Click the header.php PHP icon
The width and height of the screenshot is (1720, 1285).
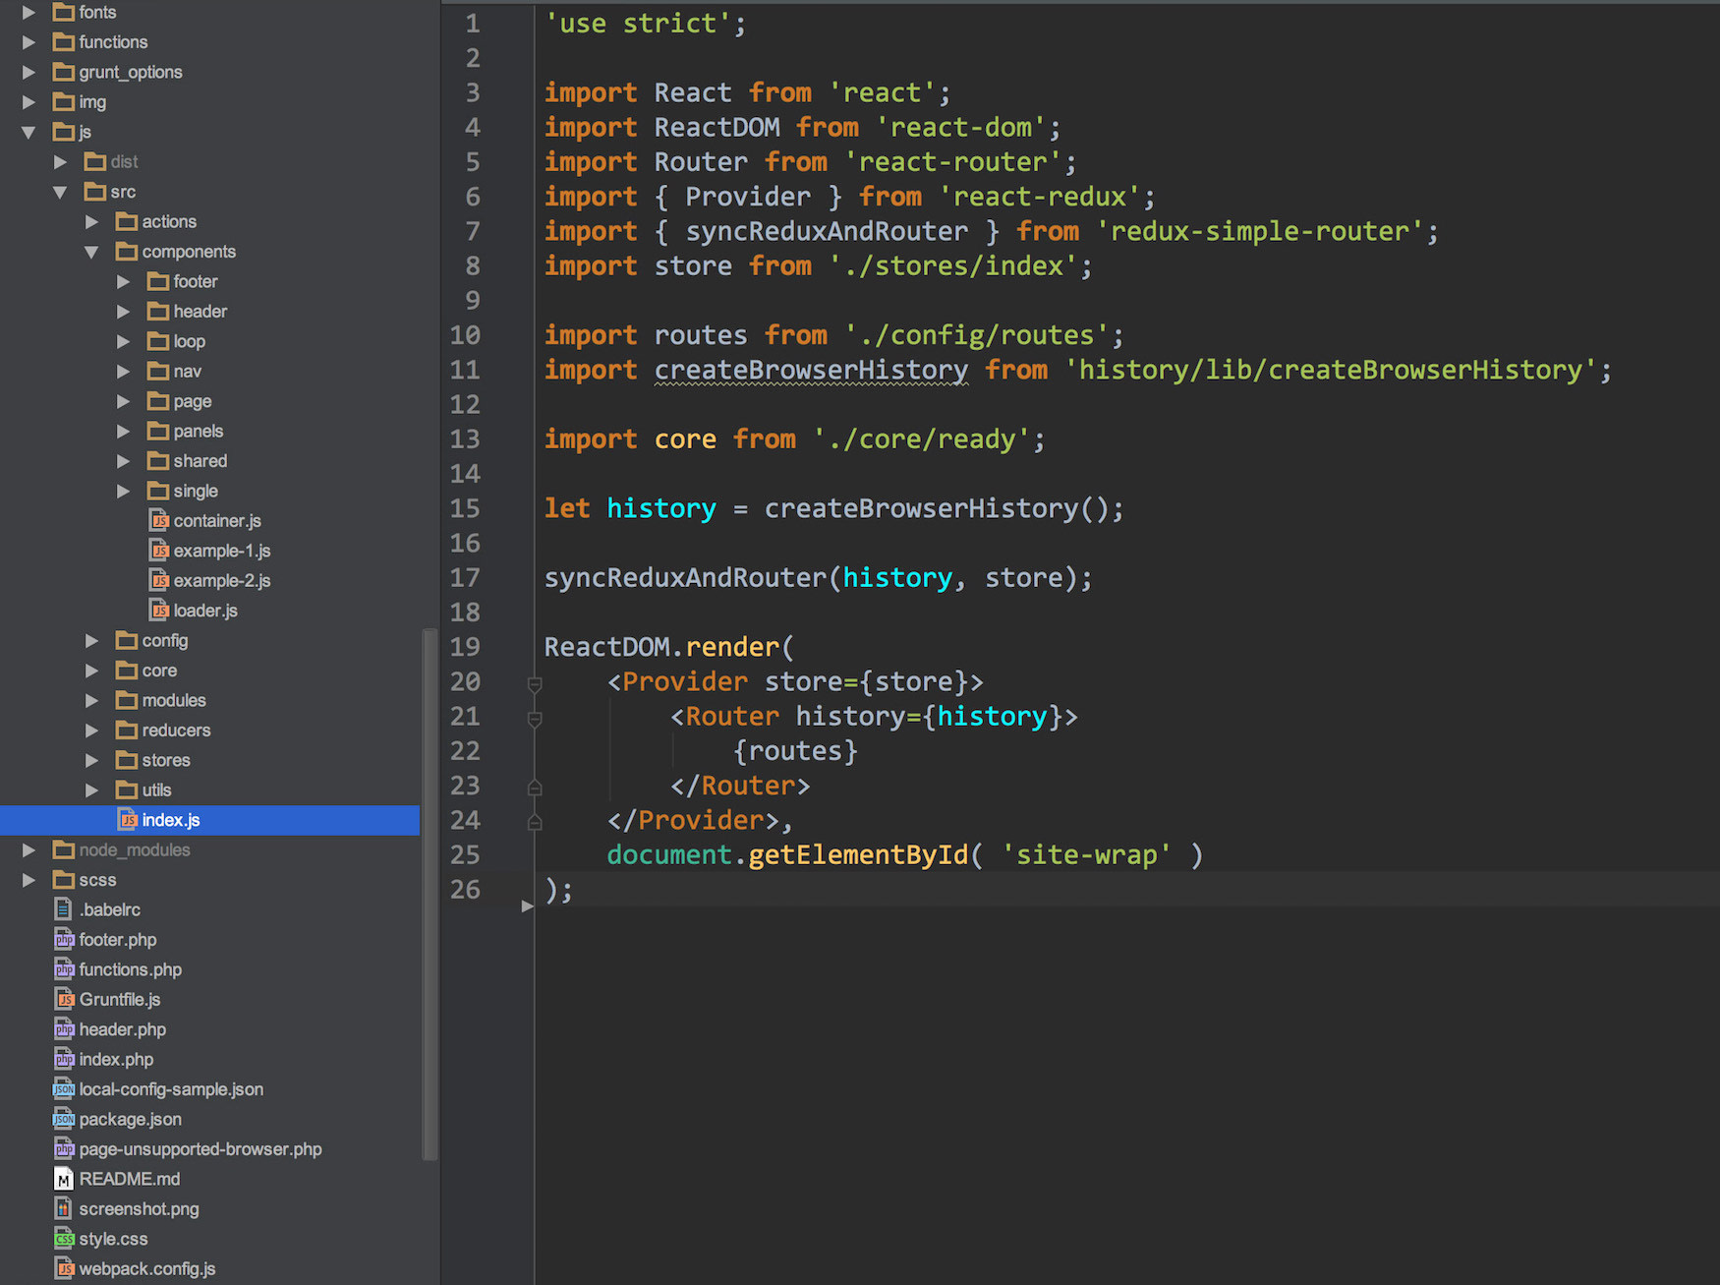coord(64,1029)
